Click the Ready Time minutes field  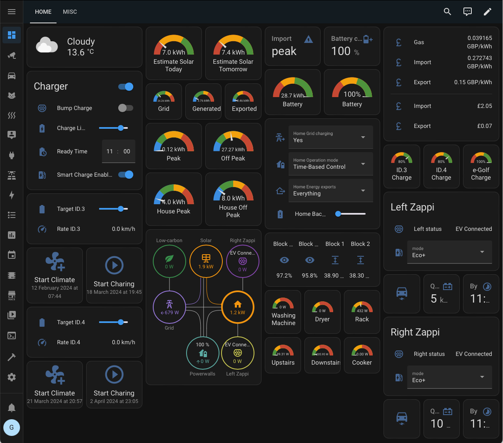click(127, 151)
